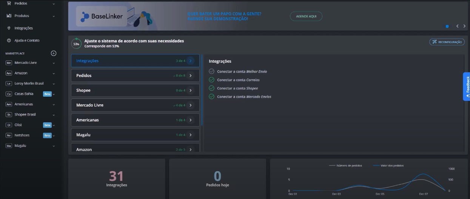Image resolution: width=470 pixels, height=199 pixels.
Task: Go to previous banner slide arrow
Action: point(458,26)
